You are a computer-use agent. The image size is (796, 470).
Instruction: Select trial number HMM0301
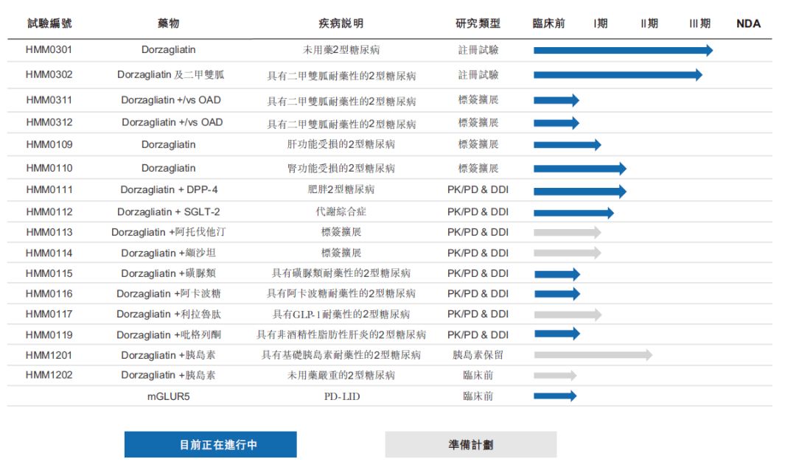(x=49, y=50)
